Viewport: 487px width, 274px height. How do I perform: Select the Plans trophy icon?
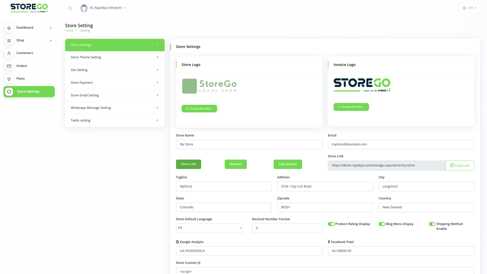9,79
